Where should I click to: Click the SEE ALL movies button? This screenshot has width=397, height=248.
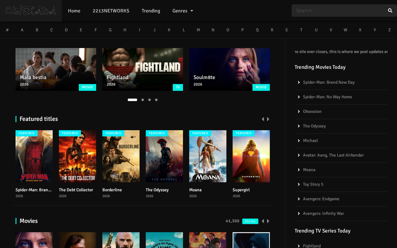(x=250, y=221)
